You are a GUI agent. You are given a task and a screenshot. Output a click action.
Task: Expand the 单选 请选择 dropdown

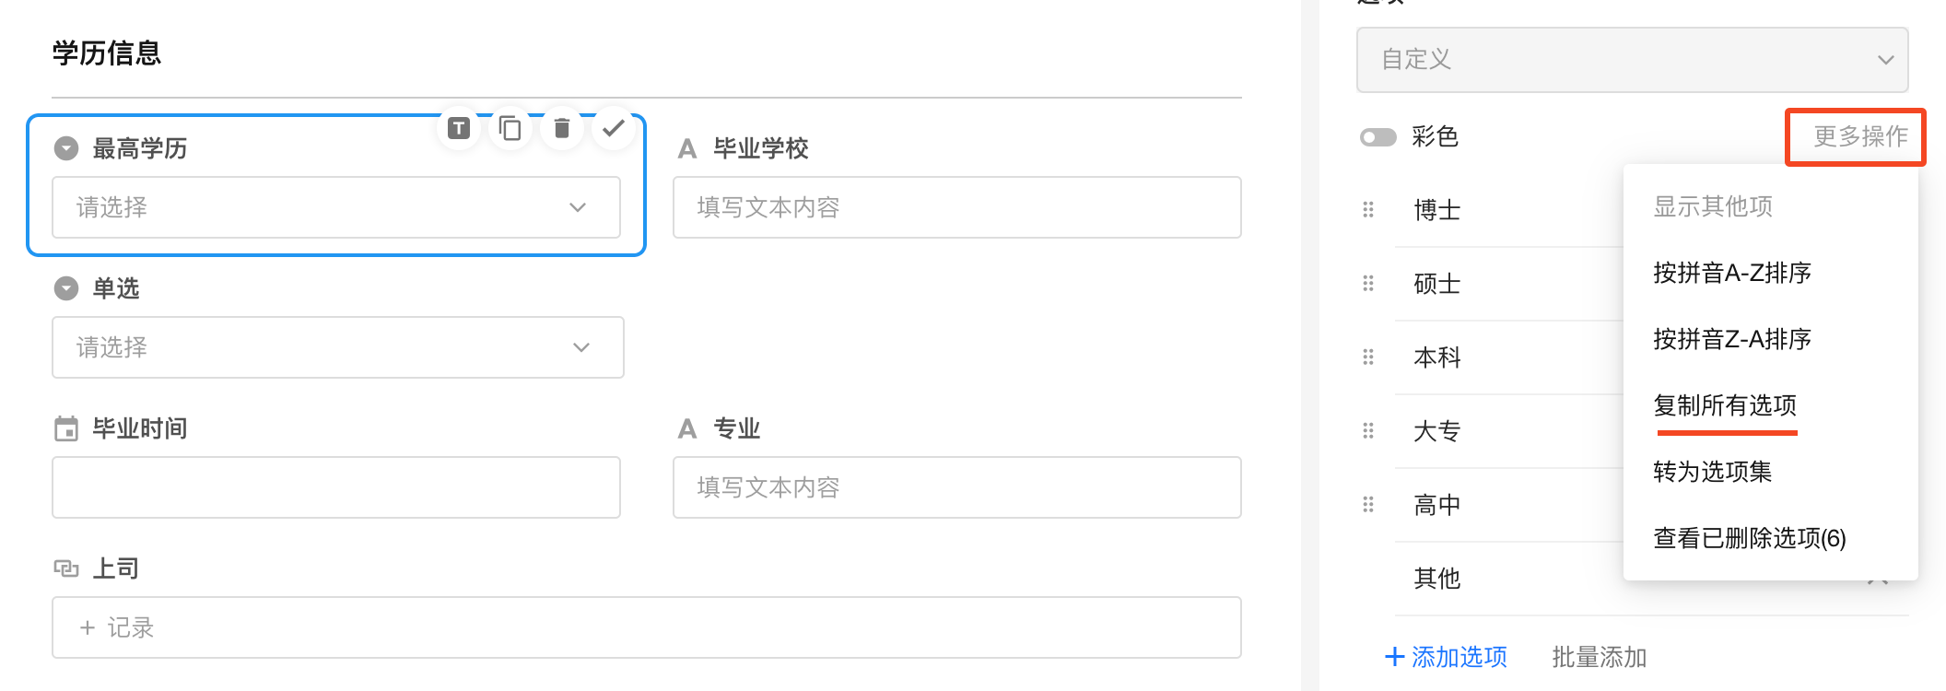coord(337,347)
